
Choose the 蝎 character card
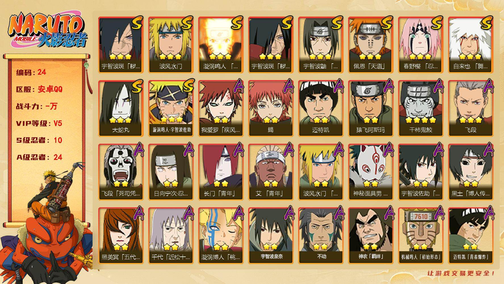(x=271, y=108)
